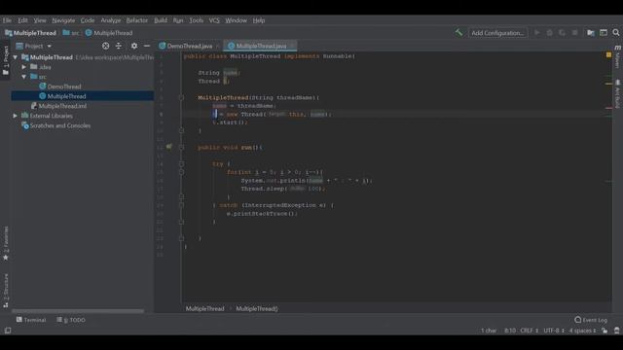This screenshot has height=350, width=623.
Task: Click the MultipleThread() breadcrumb below the editor
Action: (257, 309)
